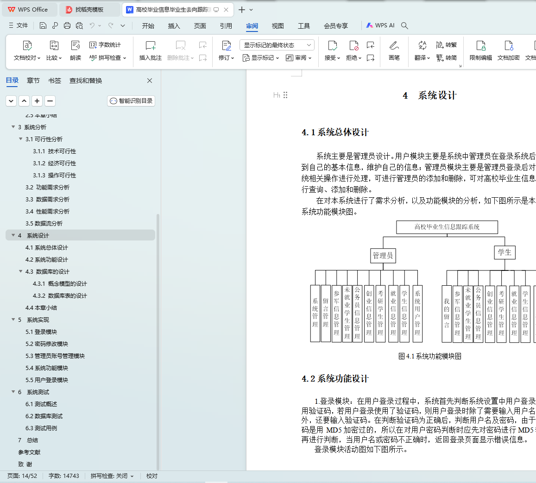Viewport: 536px width, 483px height.
Task: Open the 文件 menu
Action: tap(19, 25)
